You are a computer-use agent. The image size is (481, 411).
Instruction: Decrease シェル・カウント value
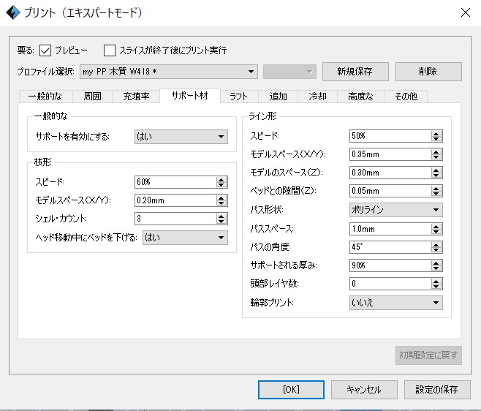(x=221, y=222)
